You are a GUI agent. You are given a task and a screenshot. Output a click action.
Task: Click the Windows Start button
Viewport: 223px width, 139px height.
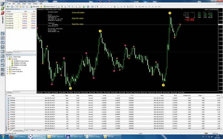tap(3, 137)
